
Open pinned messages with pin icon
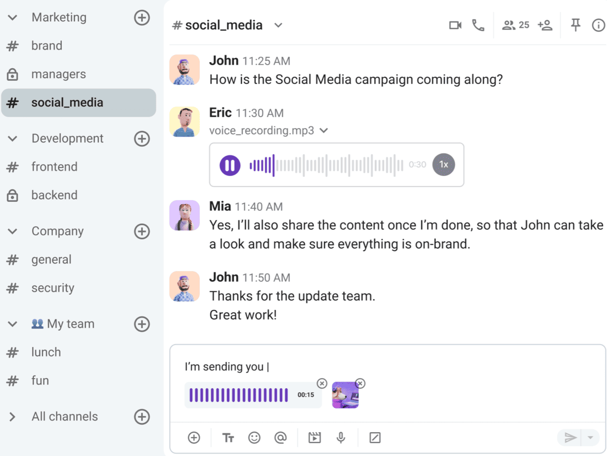576,25
